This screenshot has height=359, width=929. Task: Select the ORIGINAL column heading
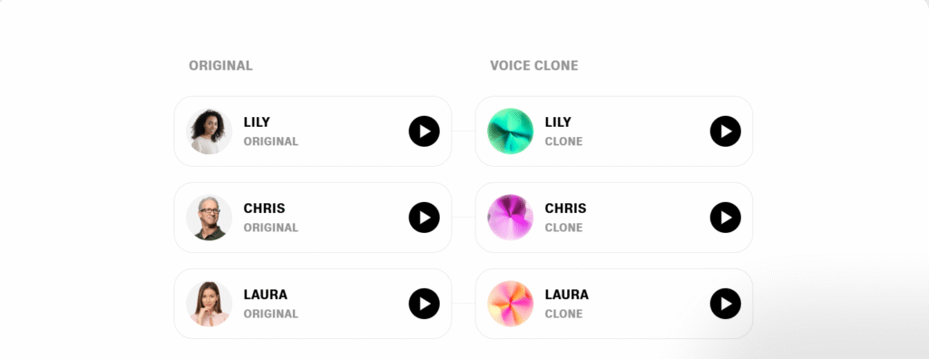[220, 66]
